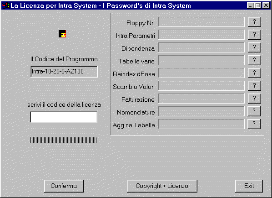Click the question mark beside Floppy Nr.

[x=254, y=22]
